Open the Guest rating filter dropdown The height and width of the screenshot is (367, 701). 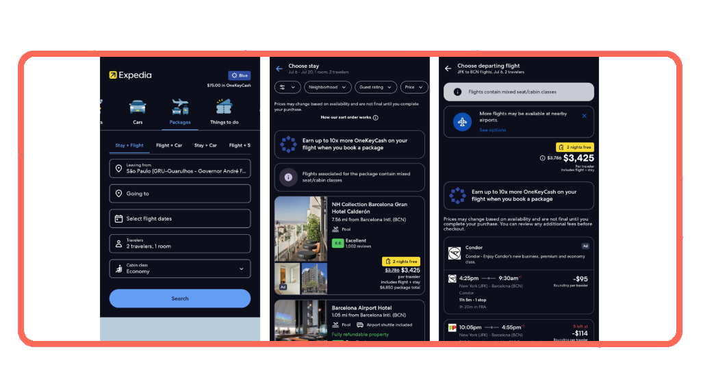[376, 88]
